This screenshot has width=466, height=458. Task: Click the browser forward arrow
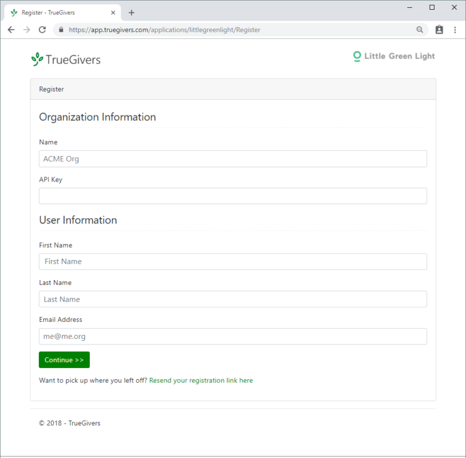(27, 30)
